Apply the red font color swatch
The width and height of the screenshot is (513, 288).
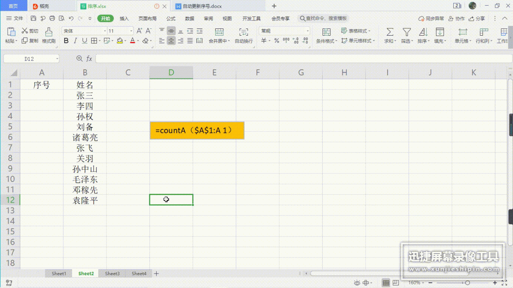pyautogui.click(x=133, y=40)
